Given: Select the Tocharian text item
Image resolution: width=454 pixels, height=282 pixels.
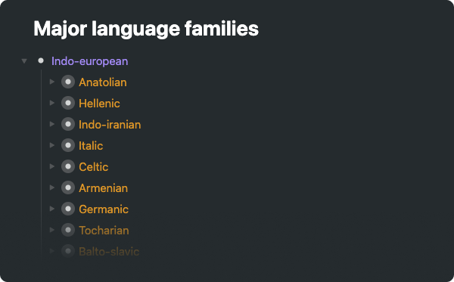Looking at the screenshot, I should 104,231.
